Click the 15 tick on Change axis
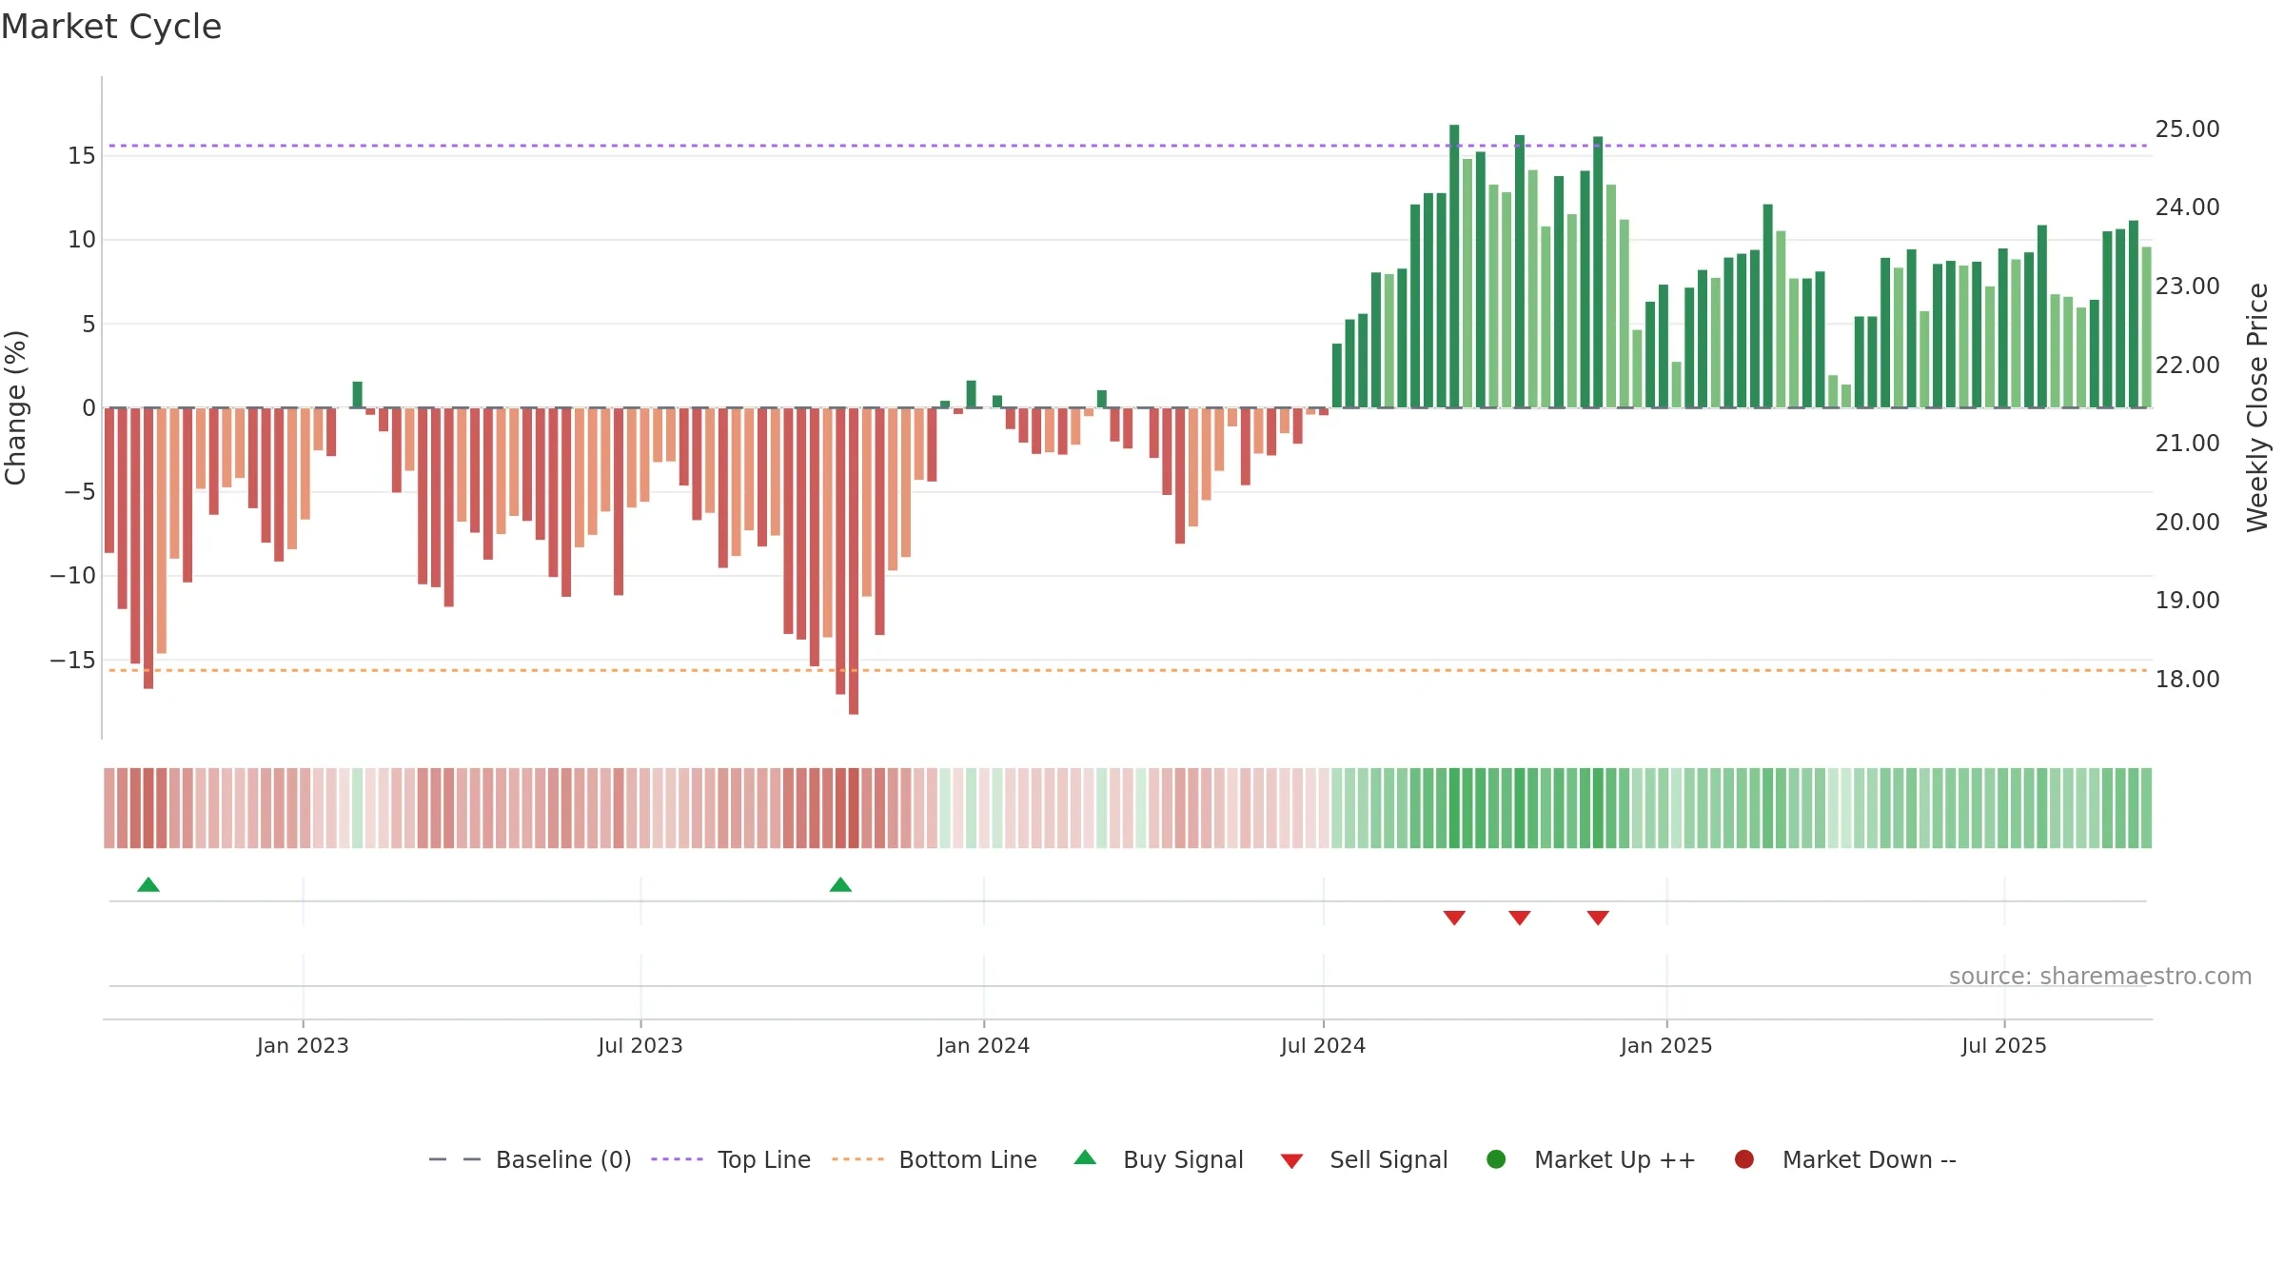The width and height of the screenshot is (2284, 1285). (82, 155)
